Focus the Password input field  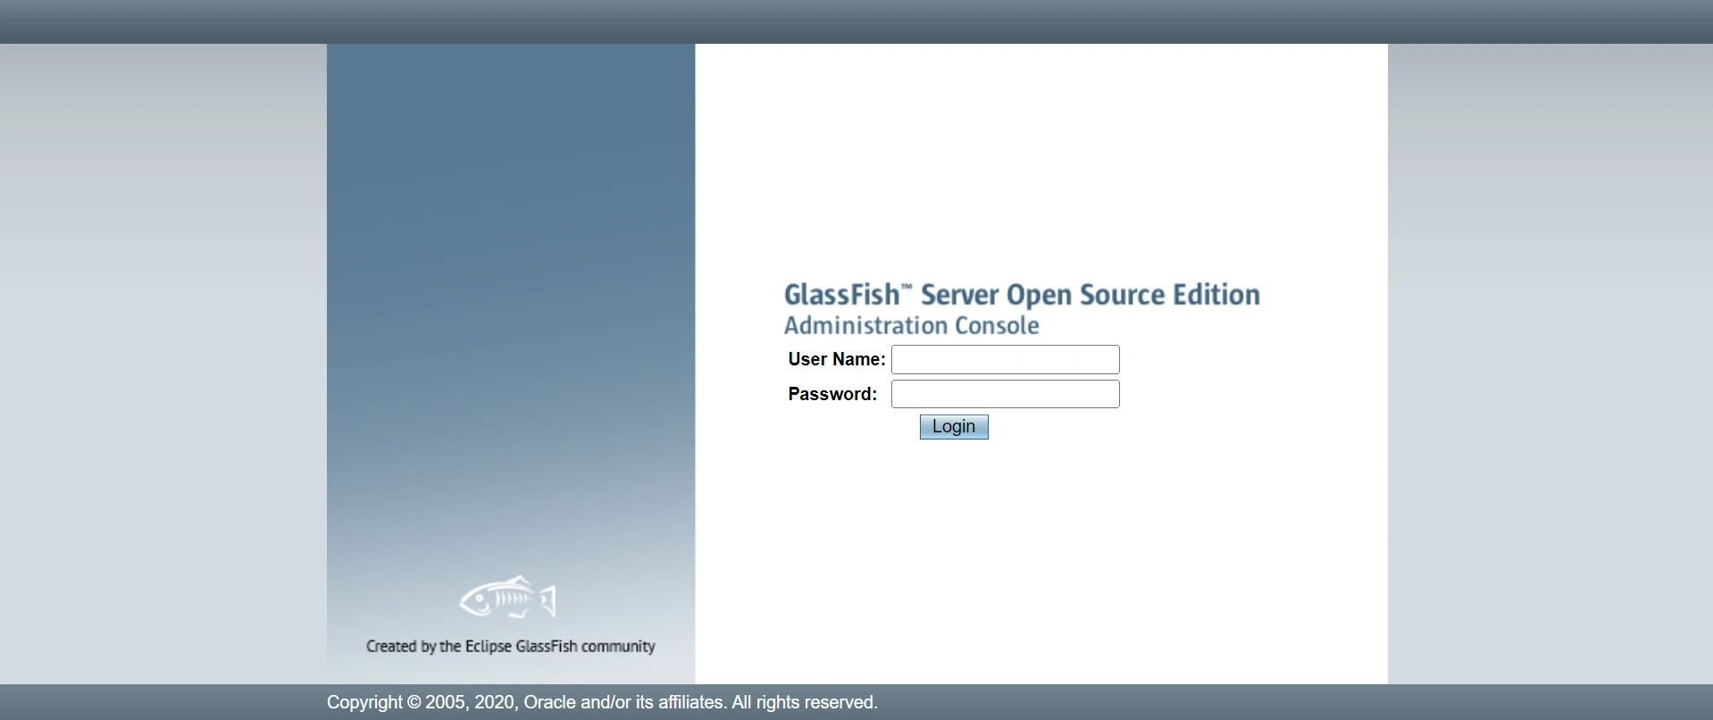(1005, 394)
